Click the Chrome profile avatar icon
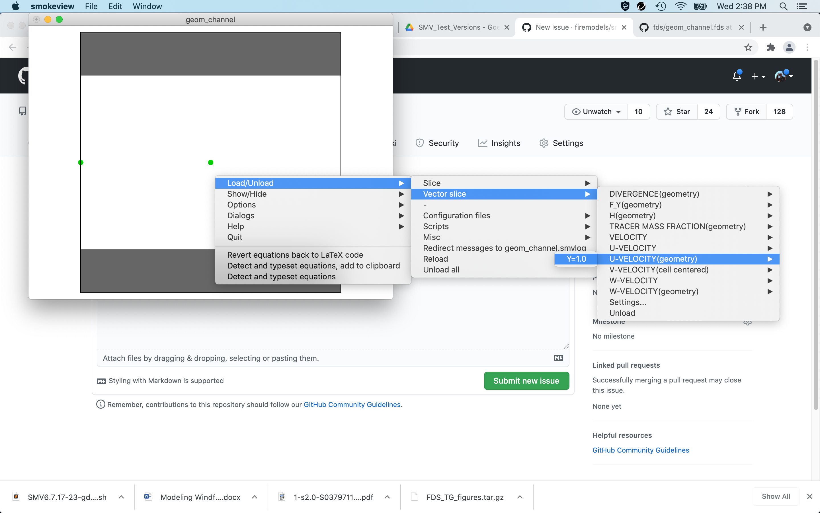820x513 pixels. (x=789, y=47)
